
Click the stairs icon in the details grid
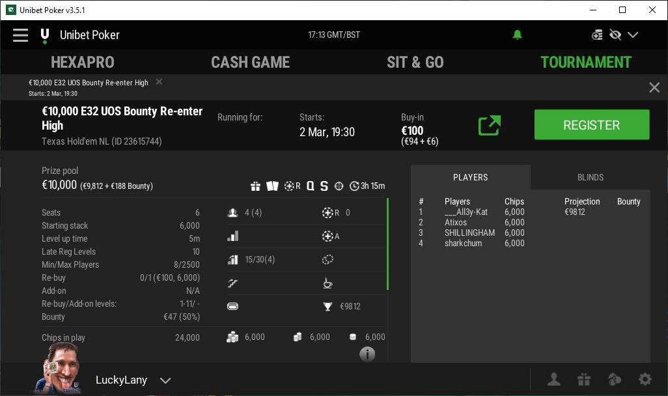tap(232, 283)
